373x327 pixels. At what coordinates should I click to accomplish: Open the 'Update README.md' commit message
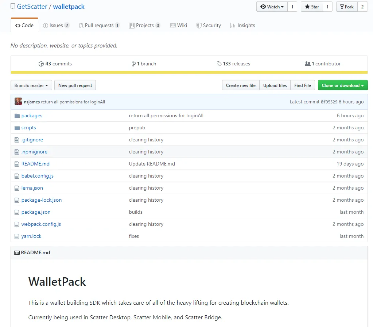(x=152, y=164)
